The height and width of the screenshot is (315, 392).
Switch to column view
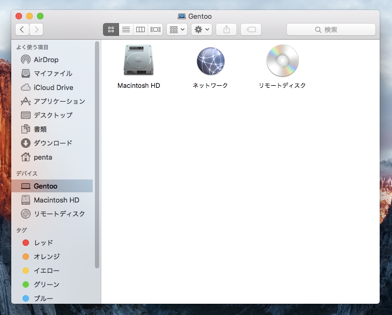[140, 29]
